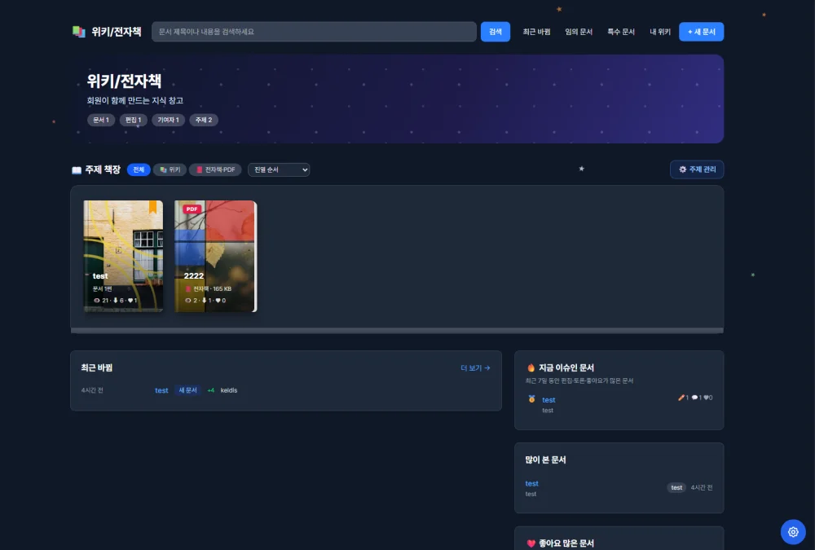This screenshot has height=550, width=815.
Task: Filter bookshelf by 위키 type
Action: pos(170,169)
